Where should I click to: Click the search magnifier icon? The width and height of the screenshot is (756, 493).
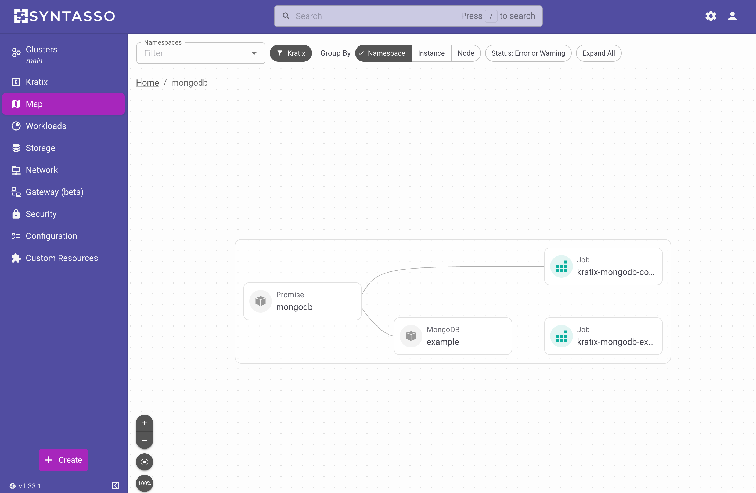point(286,16)
